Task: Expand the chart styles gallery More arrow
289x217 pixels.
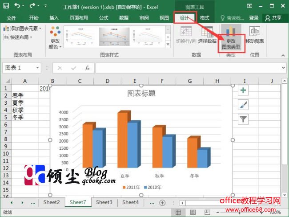Action: 168,45
